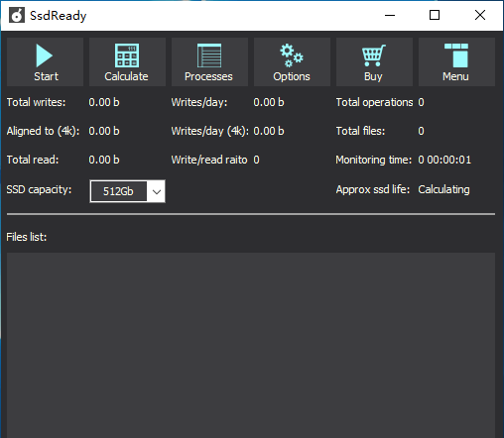
Task: Maximize the SsdReady window
Action: 435,15
